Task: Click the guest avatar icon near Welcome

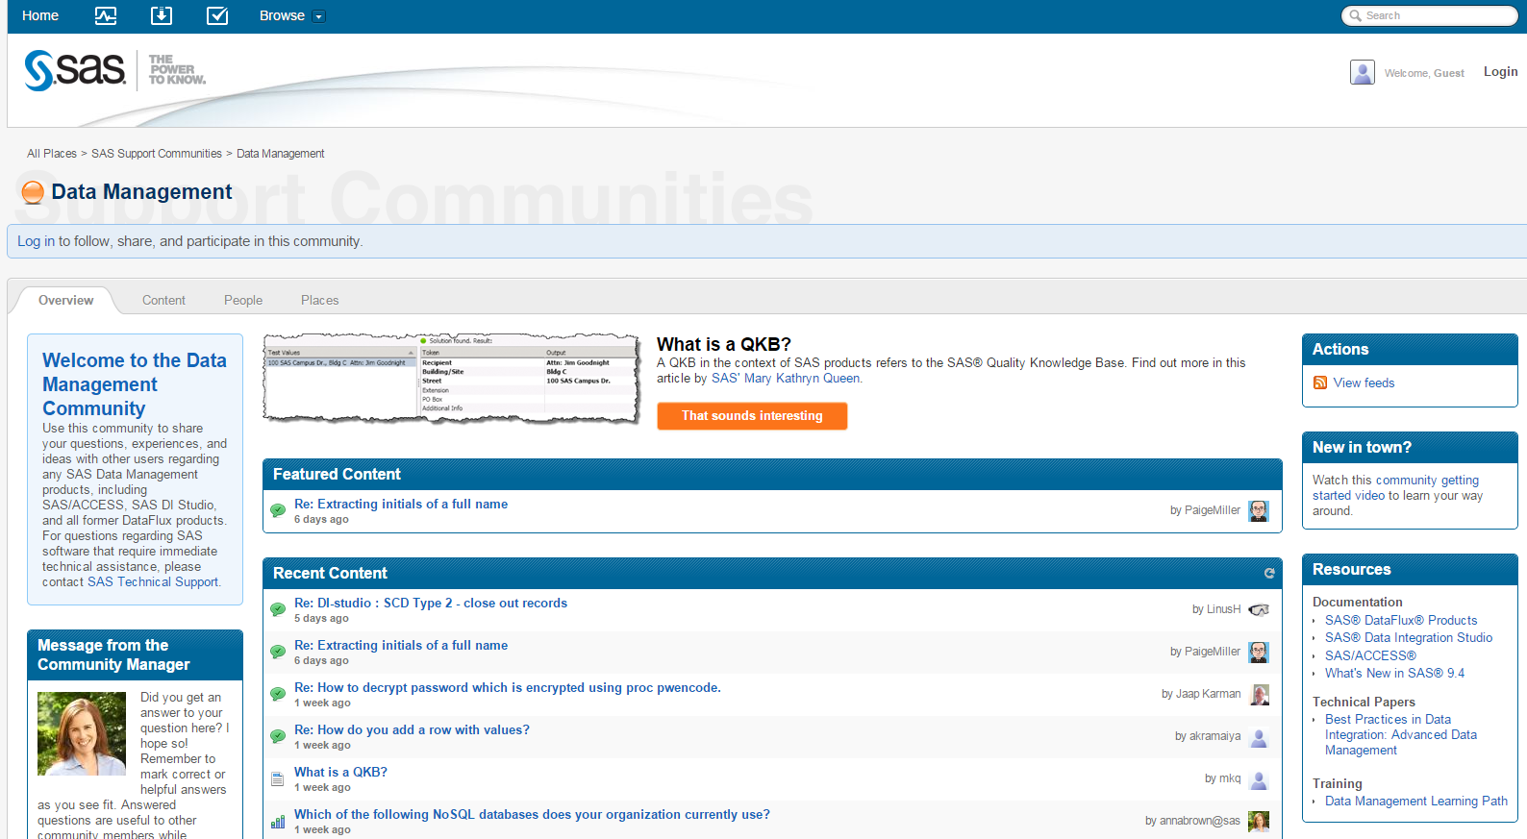Action: tap(1362, 72)
